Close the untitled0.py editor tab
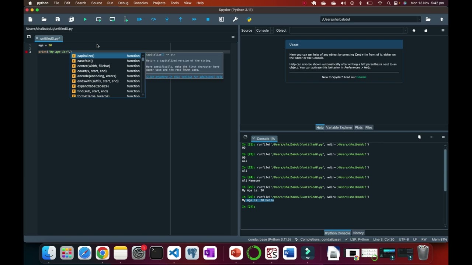This screenshot has height=265, width=472. tap(37, 38)
